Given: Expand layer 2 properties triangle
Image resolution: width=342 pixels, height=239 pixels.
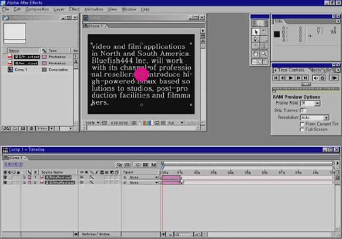Looking at the screenshot, I should pyautogui.click(x=24, y=183).
